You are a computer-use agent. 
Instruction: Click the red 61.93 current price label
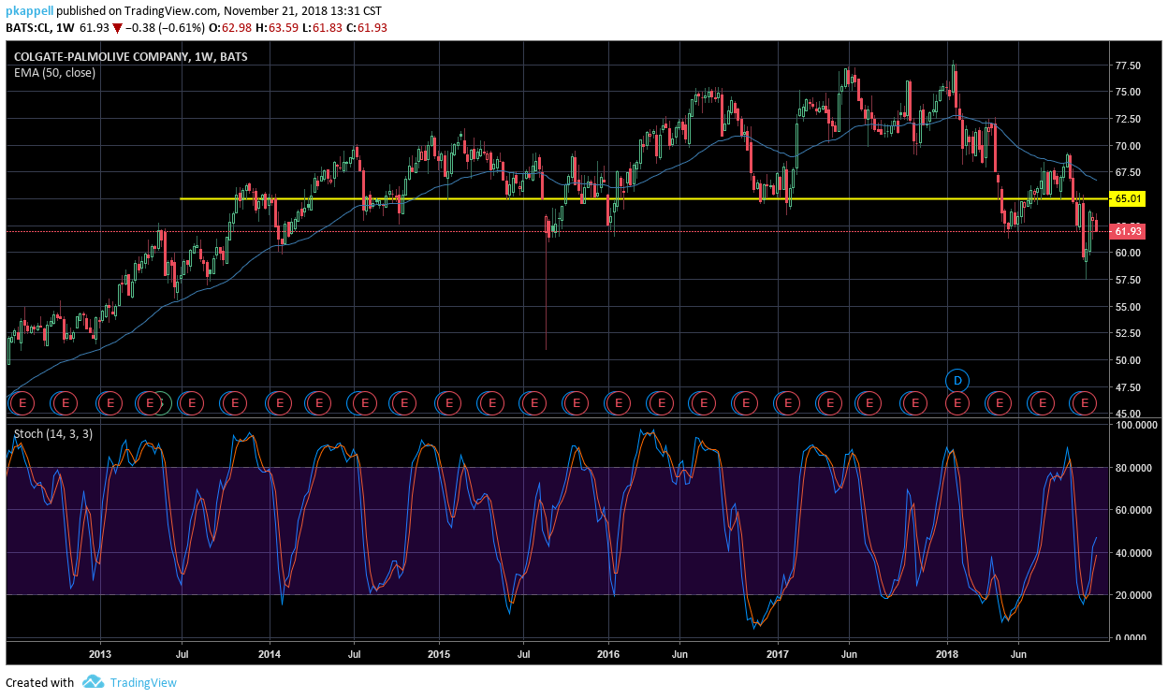click(x=1129, y=230)
